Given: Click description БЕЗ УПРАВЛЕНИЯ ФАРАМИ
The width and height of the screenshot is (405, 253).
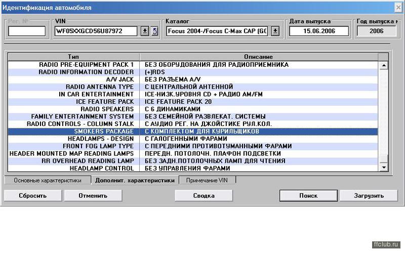Looking at the screenshot, I should (x=187, y=168).
